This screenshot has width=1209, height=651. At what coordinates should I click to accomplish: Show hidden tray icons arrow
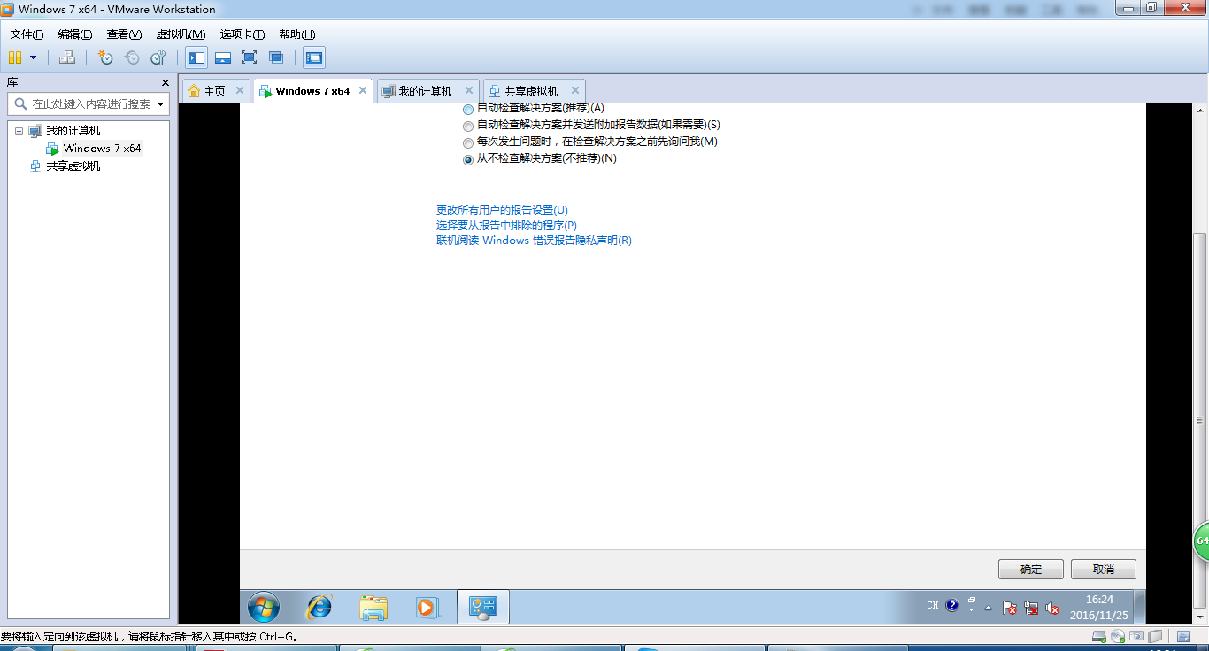coord(989,608)
